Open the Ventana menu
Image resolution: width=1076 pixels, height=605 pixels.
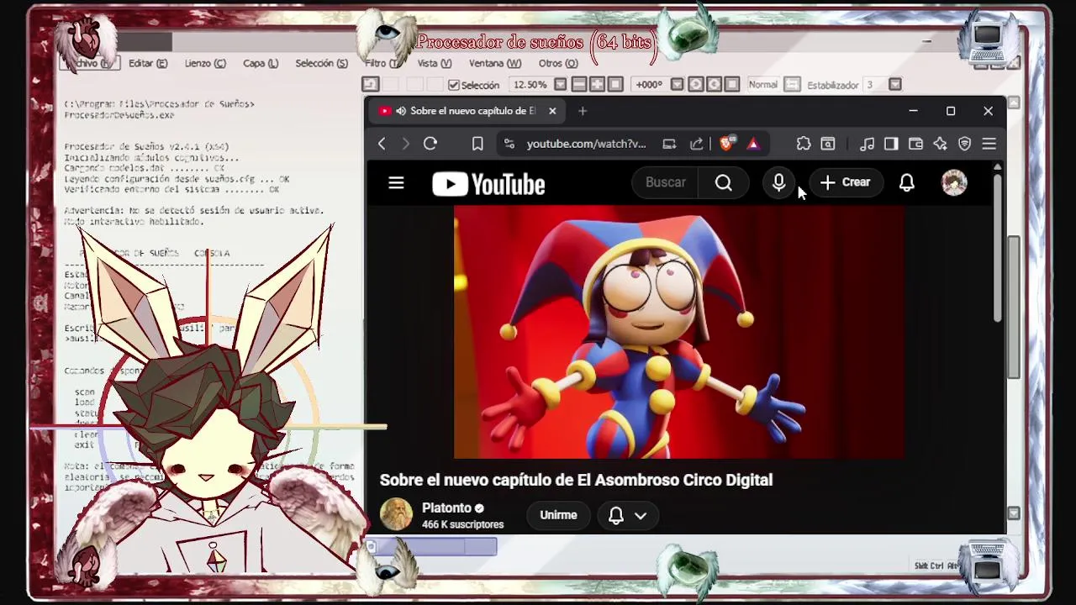pyautogui.click(x=495, y=63)
